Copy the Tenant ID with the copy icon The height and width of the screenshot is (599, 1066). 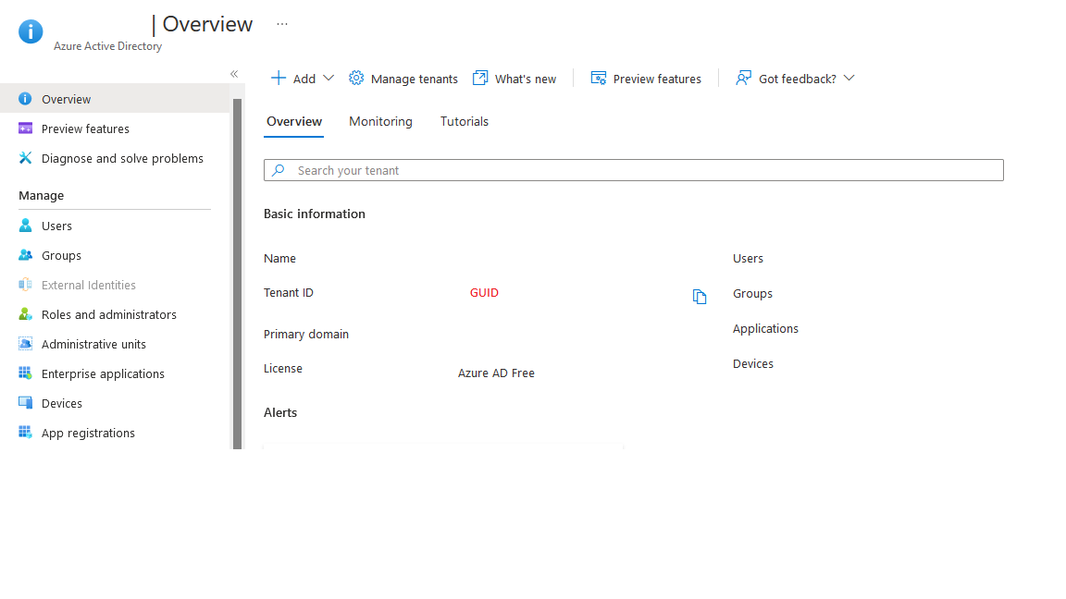click(700, 297)
